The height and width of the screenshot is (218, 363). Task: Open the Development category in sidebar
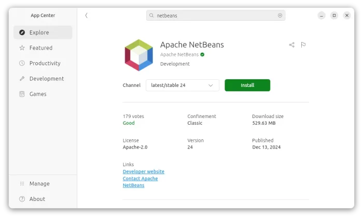point(43,79)
